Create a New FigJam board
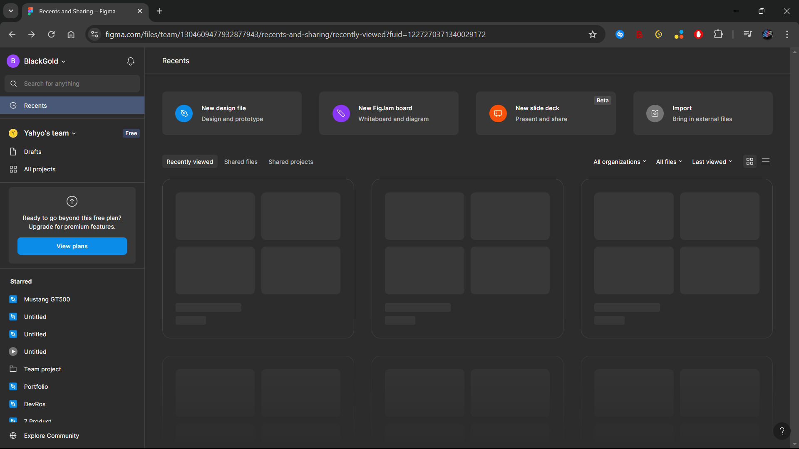The width and height of the screenshot is (799, 449). tap(389, 113)
